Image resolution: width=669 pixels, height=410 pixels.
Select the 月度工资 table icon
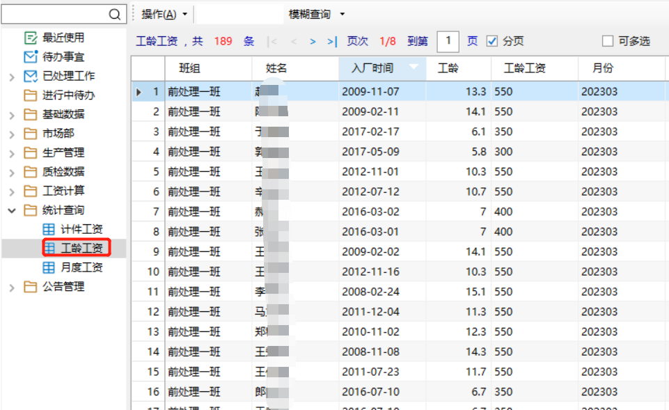click(x=49, y=267)
